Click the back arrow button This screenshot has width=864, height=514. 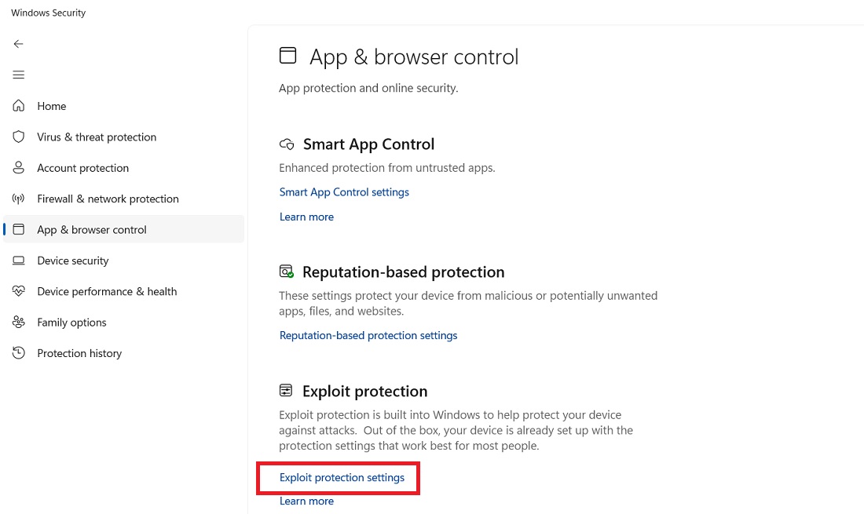[x=18, y=44]
